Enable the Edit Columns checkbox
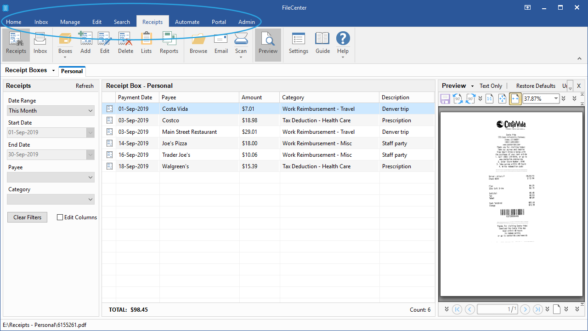Viewport: 588px width, 331px height. pyautogui.click(x=60, y=217)
